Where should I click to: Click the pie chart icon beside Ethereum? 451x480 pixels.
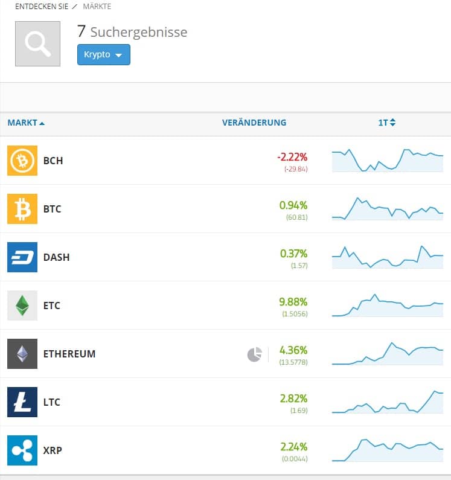[x=254, y=354]
